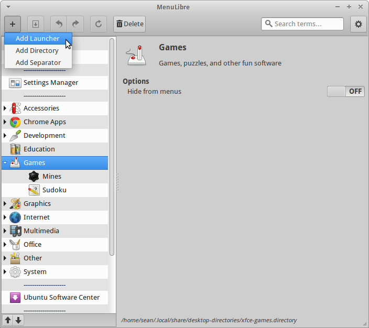Screen dimensions: 369x328
Task: Open the settings gear menu
Action: pos(359,24)
